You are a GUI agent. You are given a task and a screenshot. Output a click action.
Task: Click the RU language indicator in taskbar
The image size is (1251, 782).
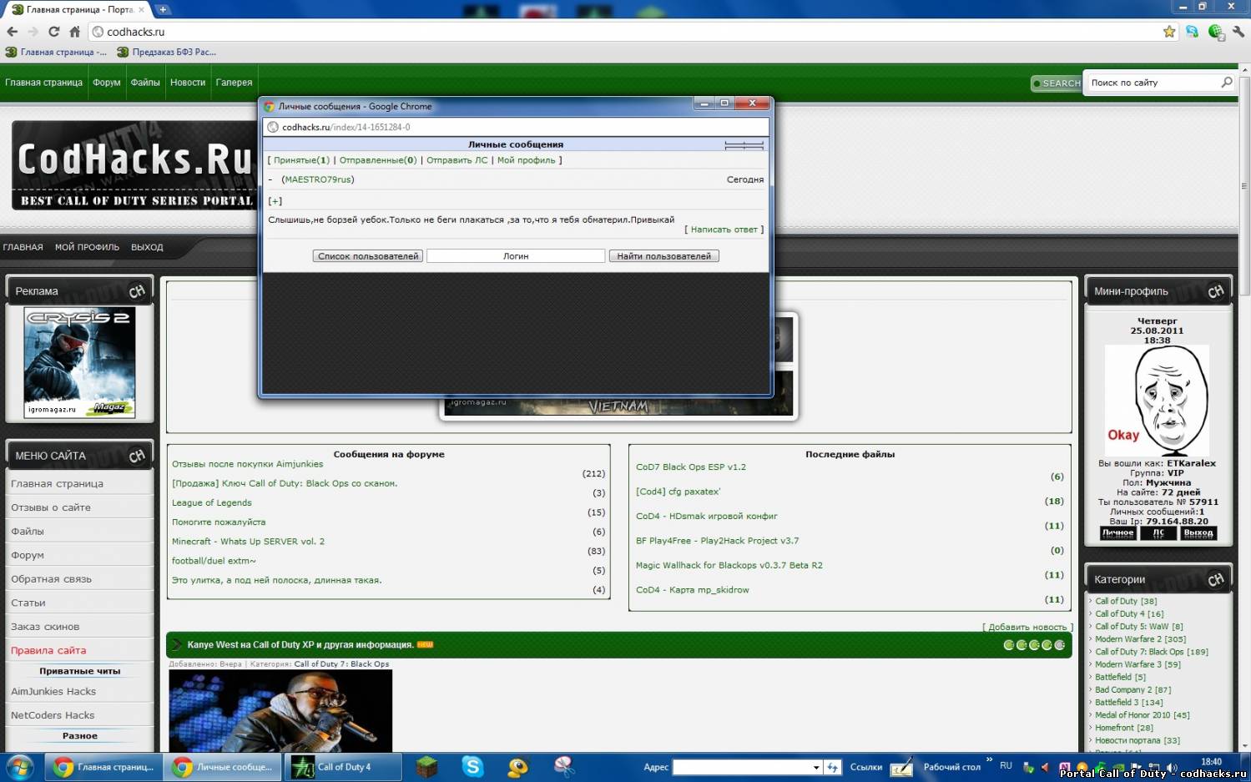coord(1006,766)
